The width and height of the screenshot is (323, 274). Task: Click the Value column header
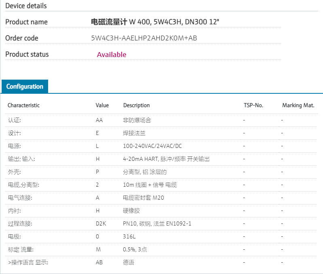coord(102,105)
